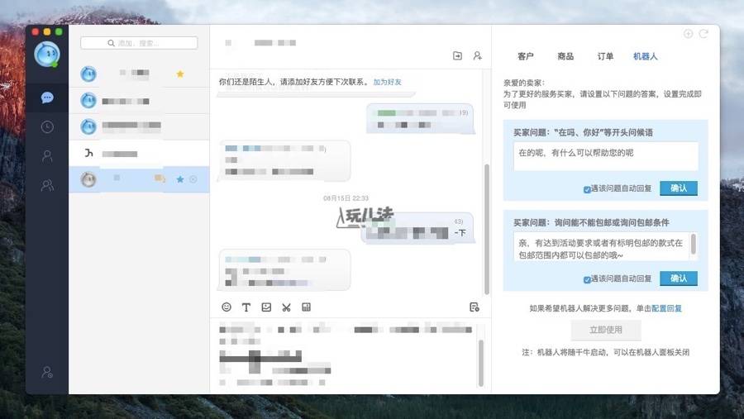Toggle auto-reply checkbox for free shipping question
Screen dimensions: 744x419
tap(587, 279)
